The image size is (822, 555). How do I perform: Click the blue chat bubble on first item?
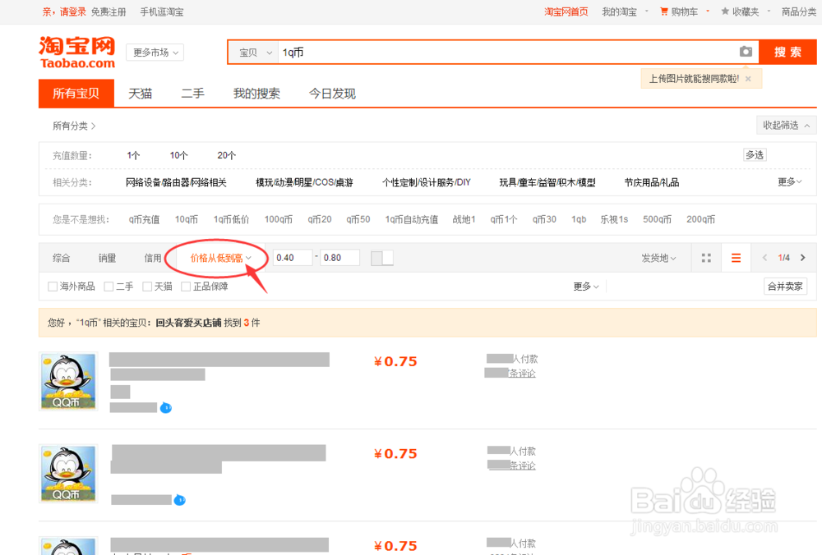168,407
